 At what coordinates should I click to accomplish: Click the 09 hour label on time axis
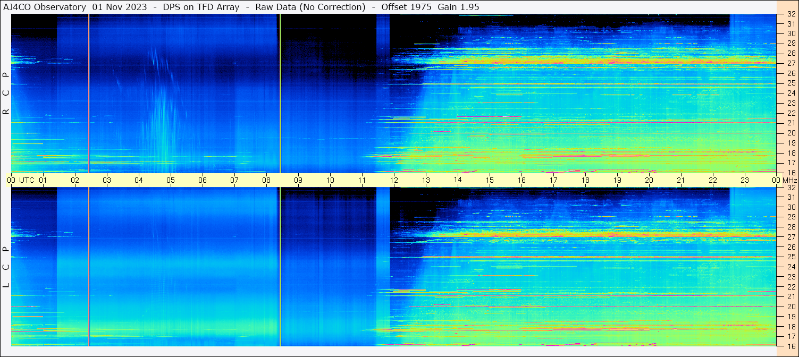pos(298,180)
